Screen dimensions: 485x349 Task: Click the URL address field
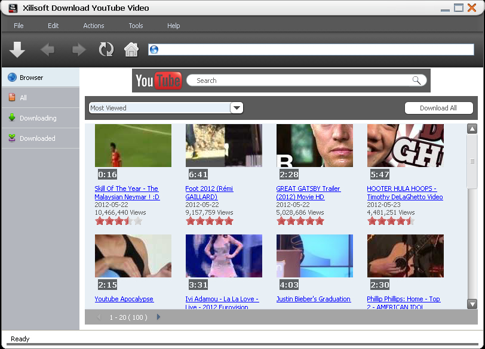[x=311, y=50]
